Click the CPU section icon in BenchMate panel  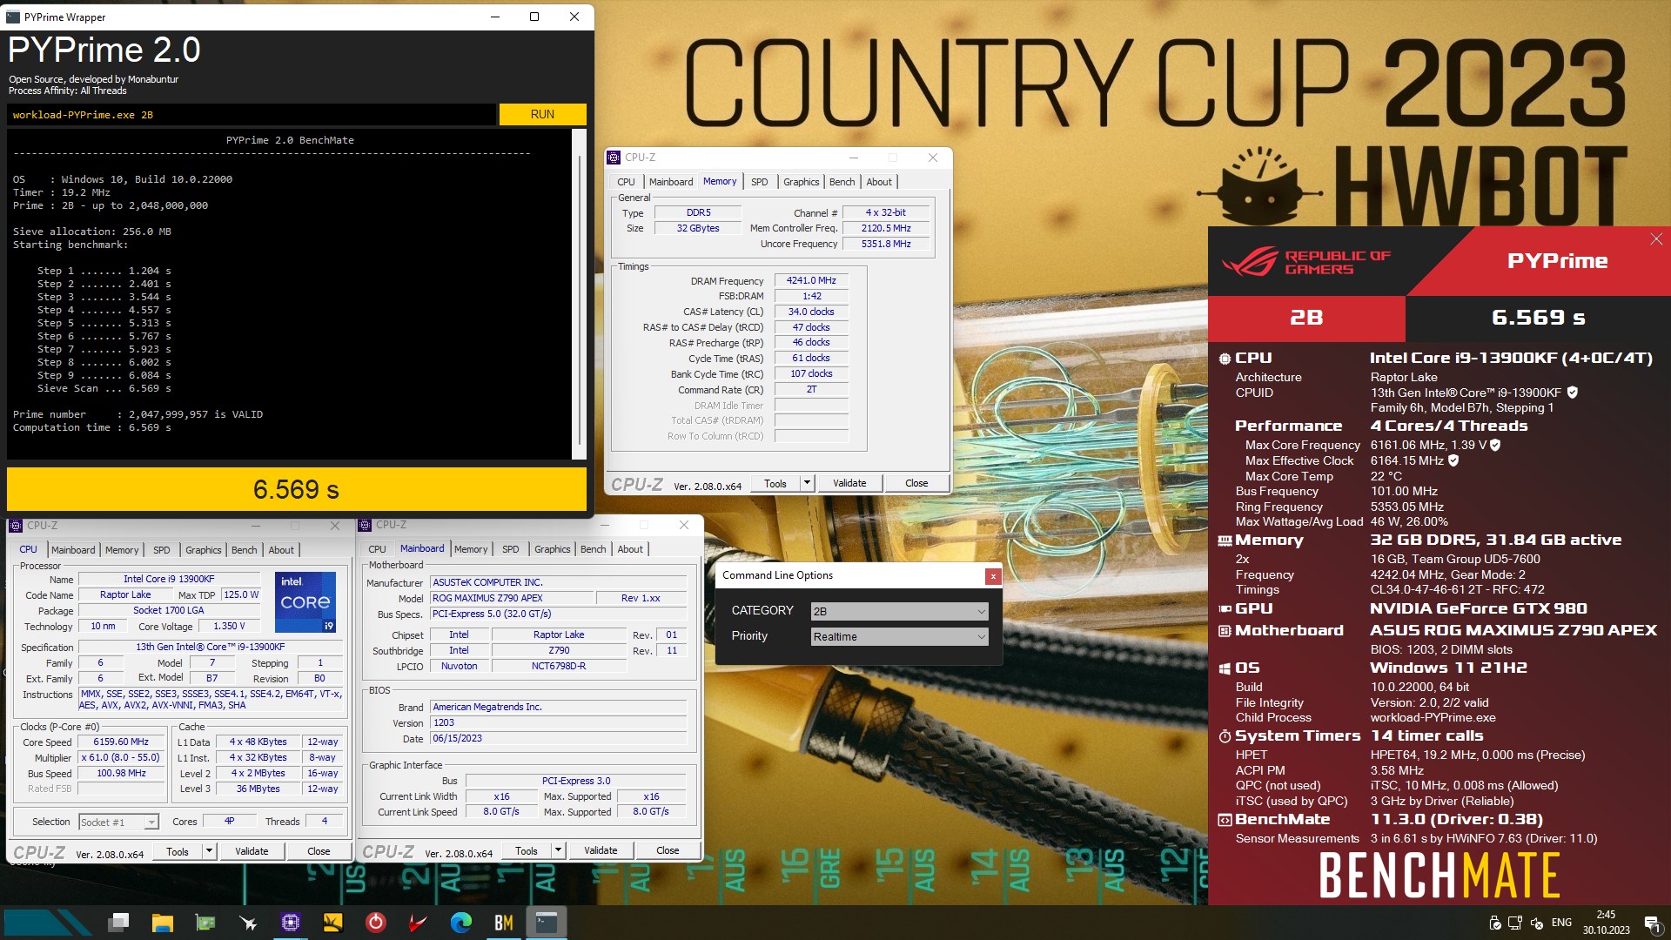[x=1225, y=359]
